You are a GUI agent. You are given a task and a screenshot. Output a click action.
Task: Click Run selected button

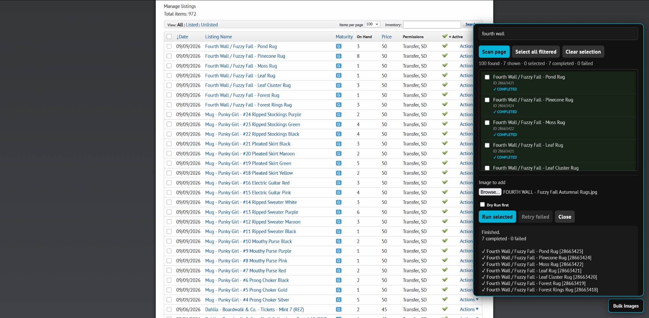tap(497, 217)
